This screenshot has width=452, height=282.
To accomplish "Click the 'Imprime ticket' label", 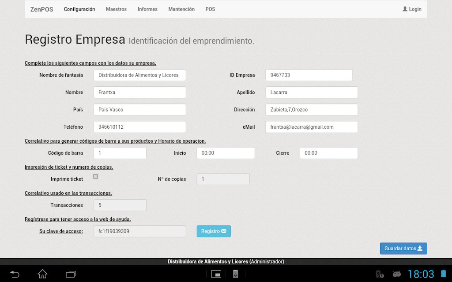I will pos(67,179).
